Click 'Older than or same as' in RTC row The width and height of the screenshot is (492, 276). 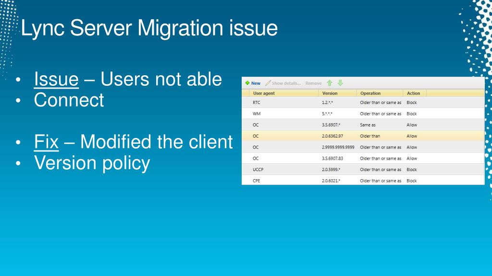pyautogui.click(x=381, y=103)
